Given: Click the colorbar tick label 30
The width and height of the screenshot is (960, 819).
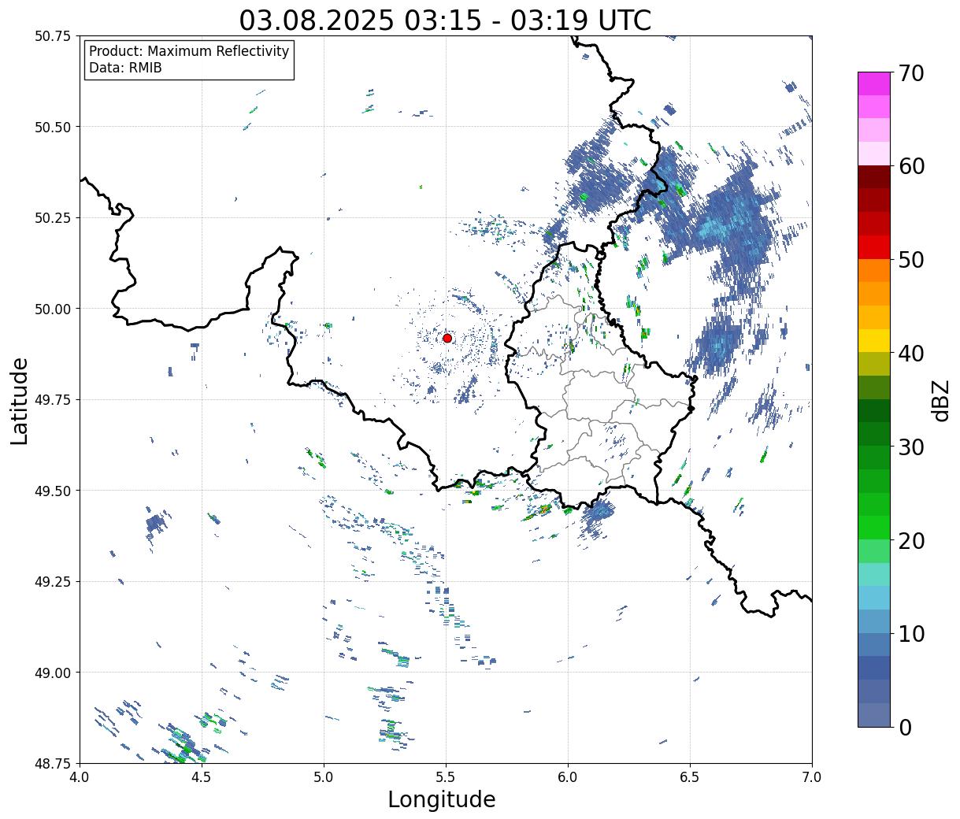Looking at the screenshot, I should [911, 447].
